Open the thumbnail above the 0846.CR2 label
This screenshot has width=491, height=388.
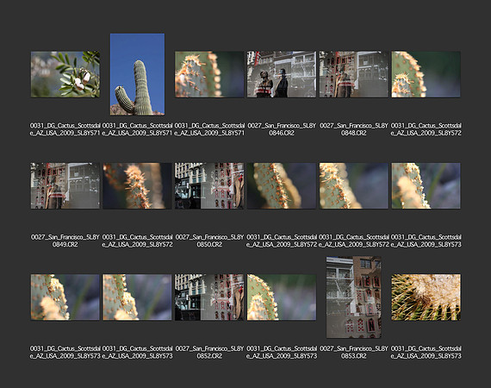pyautogui.click(x=282, y=74)
